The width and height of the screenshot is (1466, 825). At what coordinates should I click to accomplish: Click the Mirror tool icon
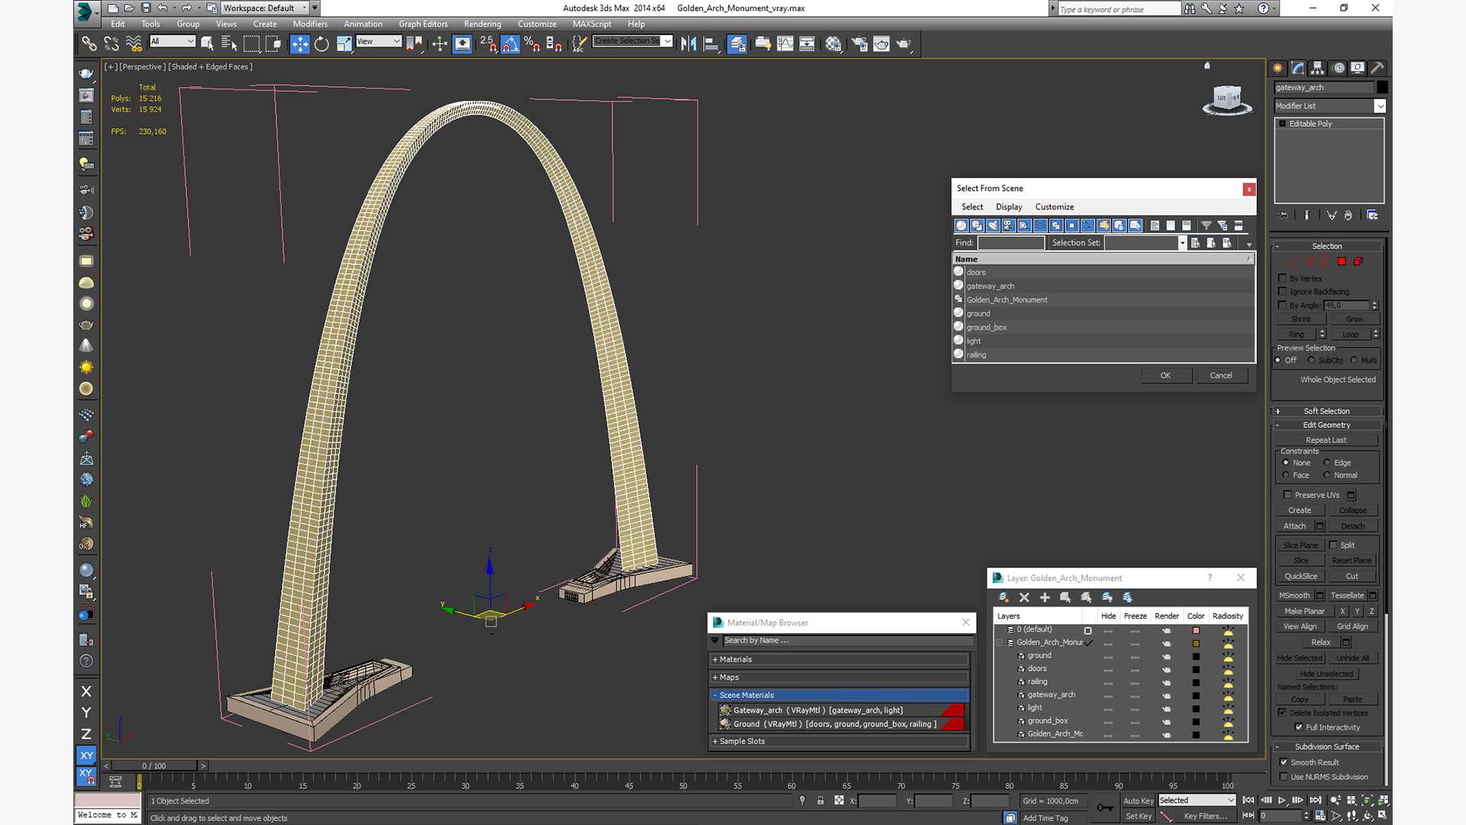[688, 44]
